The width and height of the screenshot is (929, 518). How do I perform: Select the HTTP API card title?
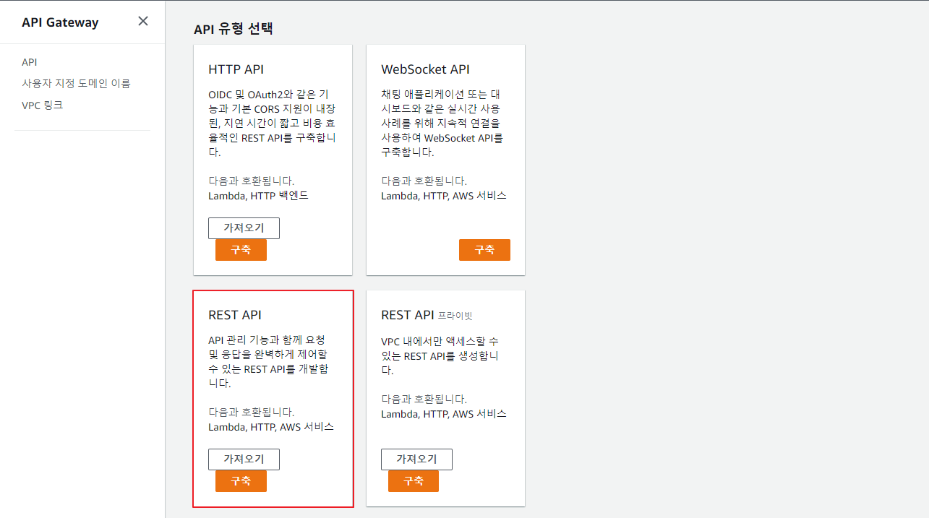coord(236,69)
